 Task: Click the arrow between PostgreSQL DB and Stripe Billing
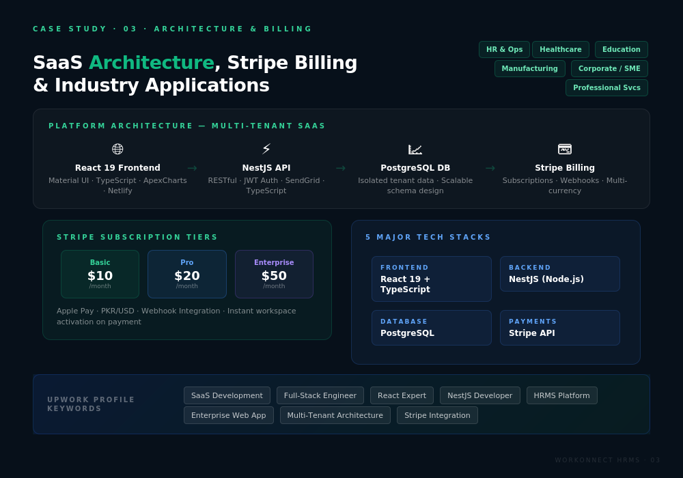pyautogui.click(x=490, y=168)
